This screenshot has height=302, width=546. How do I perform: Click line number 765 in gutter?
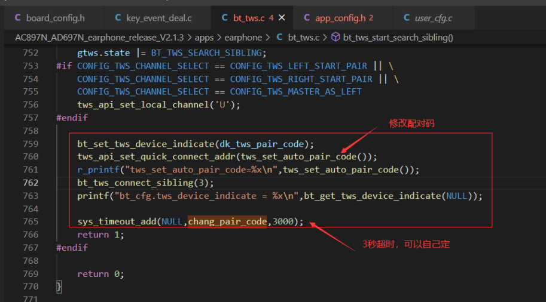coord(30,221)
